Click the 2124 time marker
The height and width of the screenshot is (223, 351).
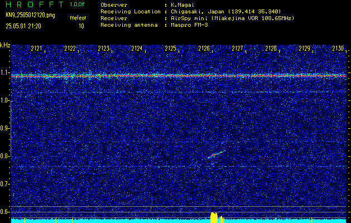pyautogui.click(x=137, y=49)
